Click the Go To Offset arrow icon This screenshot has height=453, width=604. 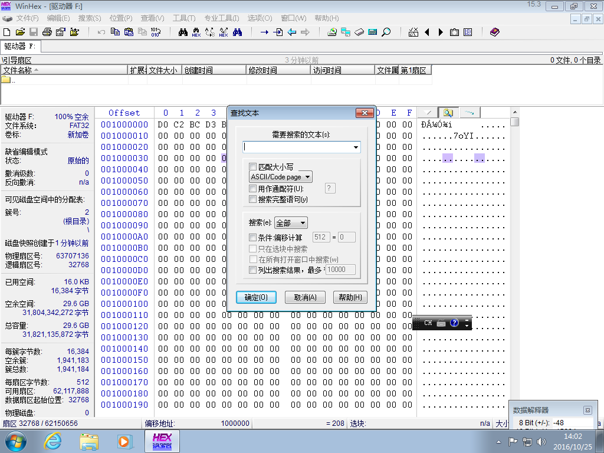264,32
